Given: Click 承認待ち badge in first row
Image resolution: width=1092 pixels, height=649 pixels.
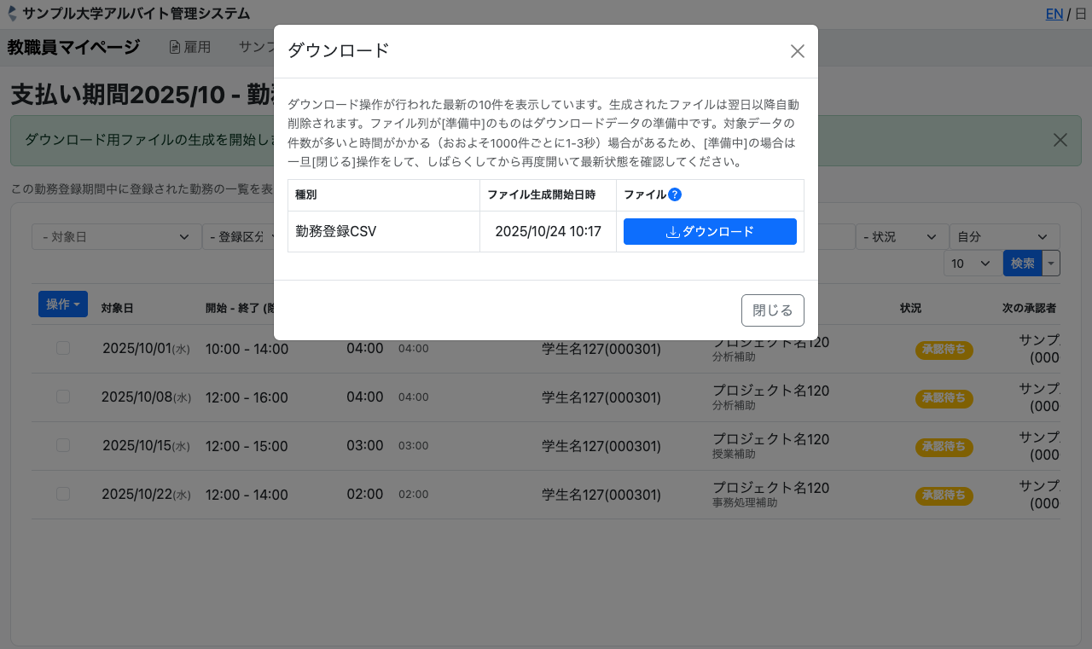Looking at the screenshot, I should (x=944, y=350).
